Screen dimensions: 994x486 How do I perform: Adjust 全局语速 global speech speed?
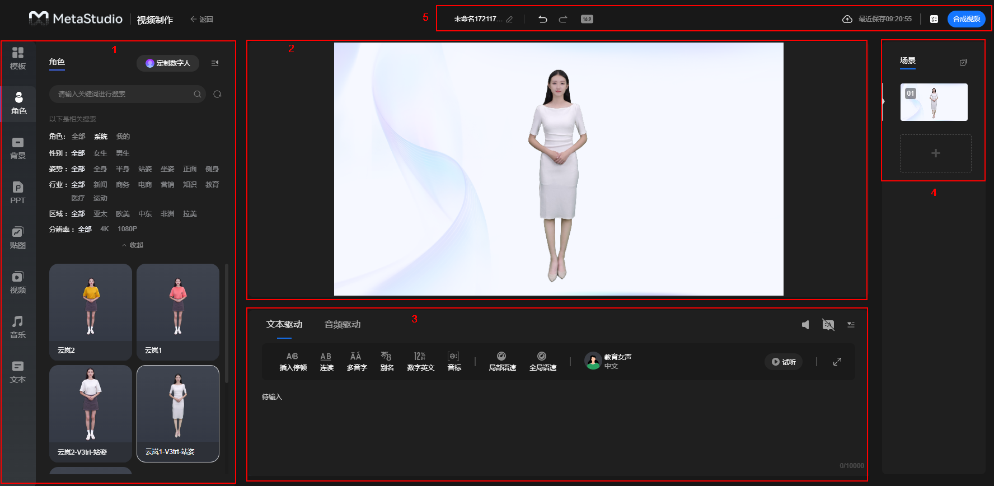(542, 362)
